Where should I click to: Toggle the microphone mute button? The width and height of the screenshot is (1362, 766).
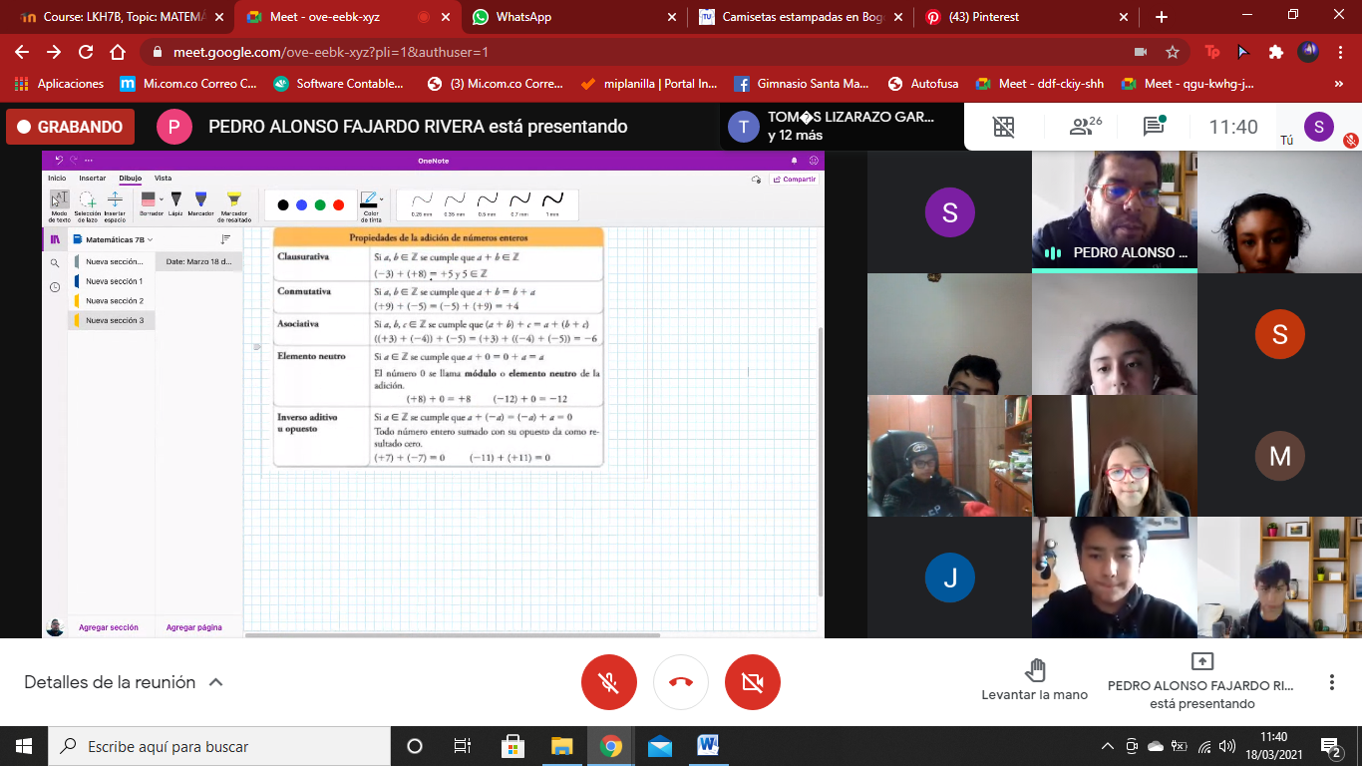pyautogui.click(x=609, y=682)
